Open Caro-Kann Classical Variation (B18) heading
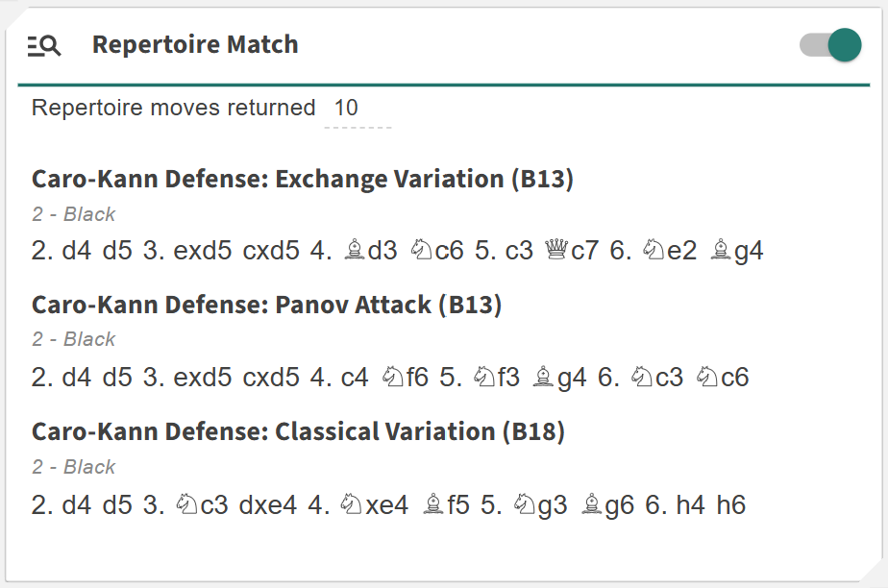Screen dimensions: 888x588 [298, 432]
